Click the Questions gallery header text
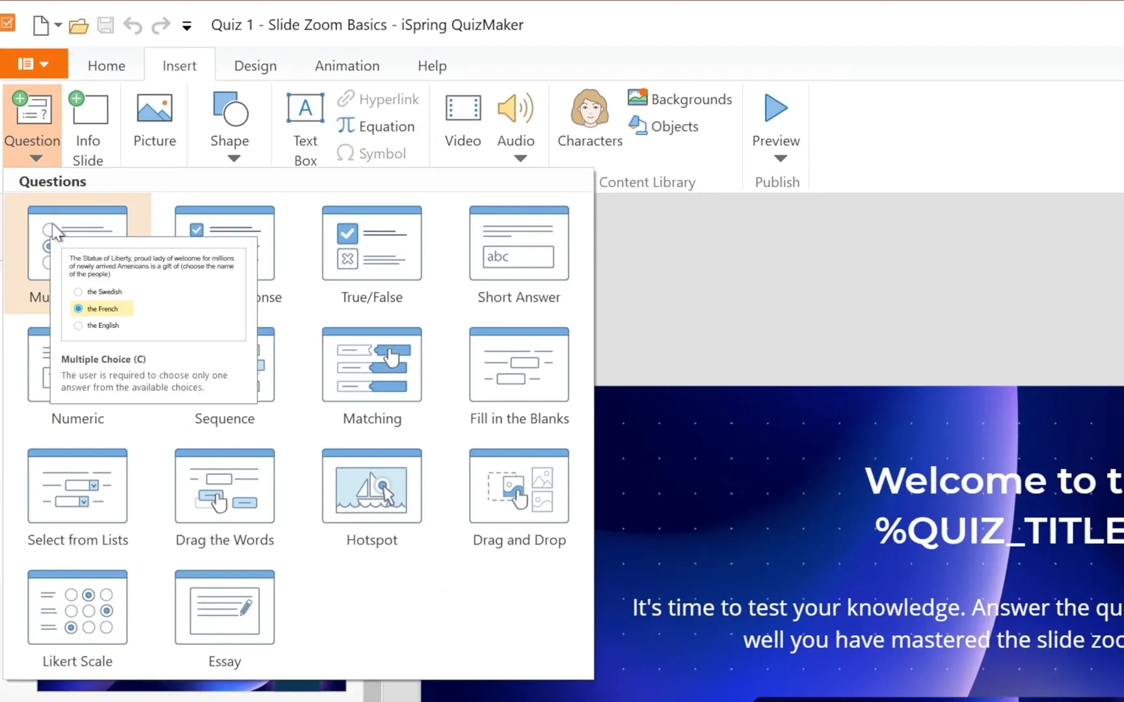Screen dimensions: 1124x702 coord(53,181)
